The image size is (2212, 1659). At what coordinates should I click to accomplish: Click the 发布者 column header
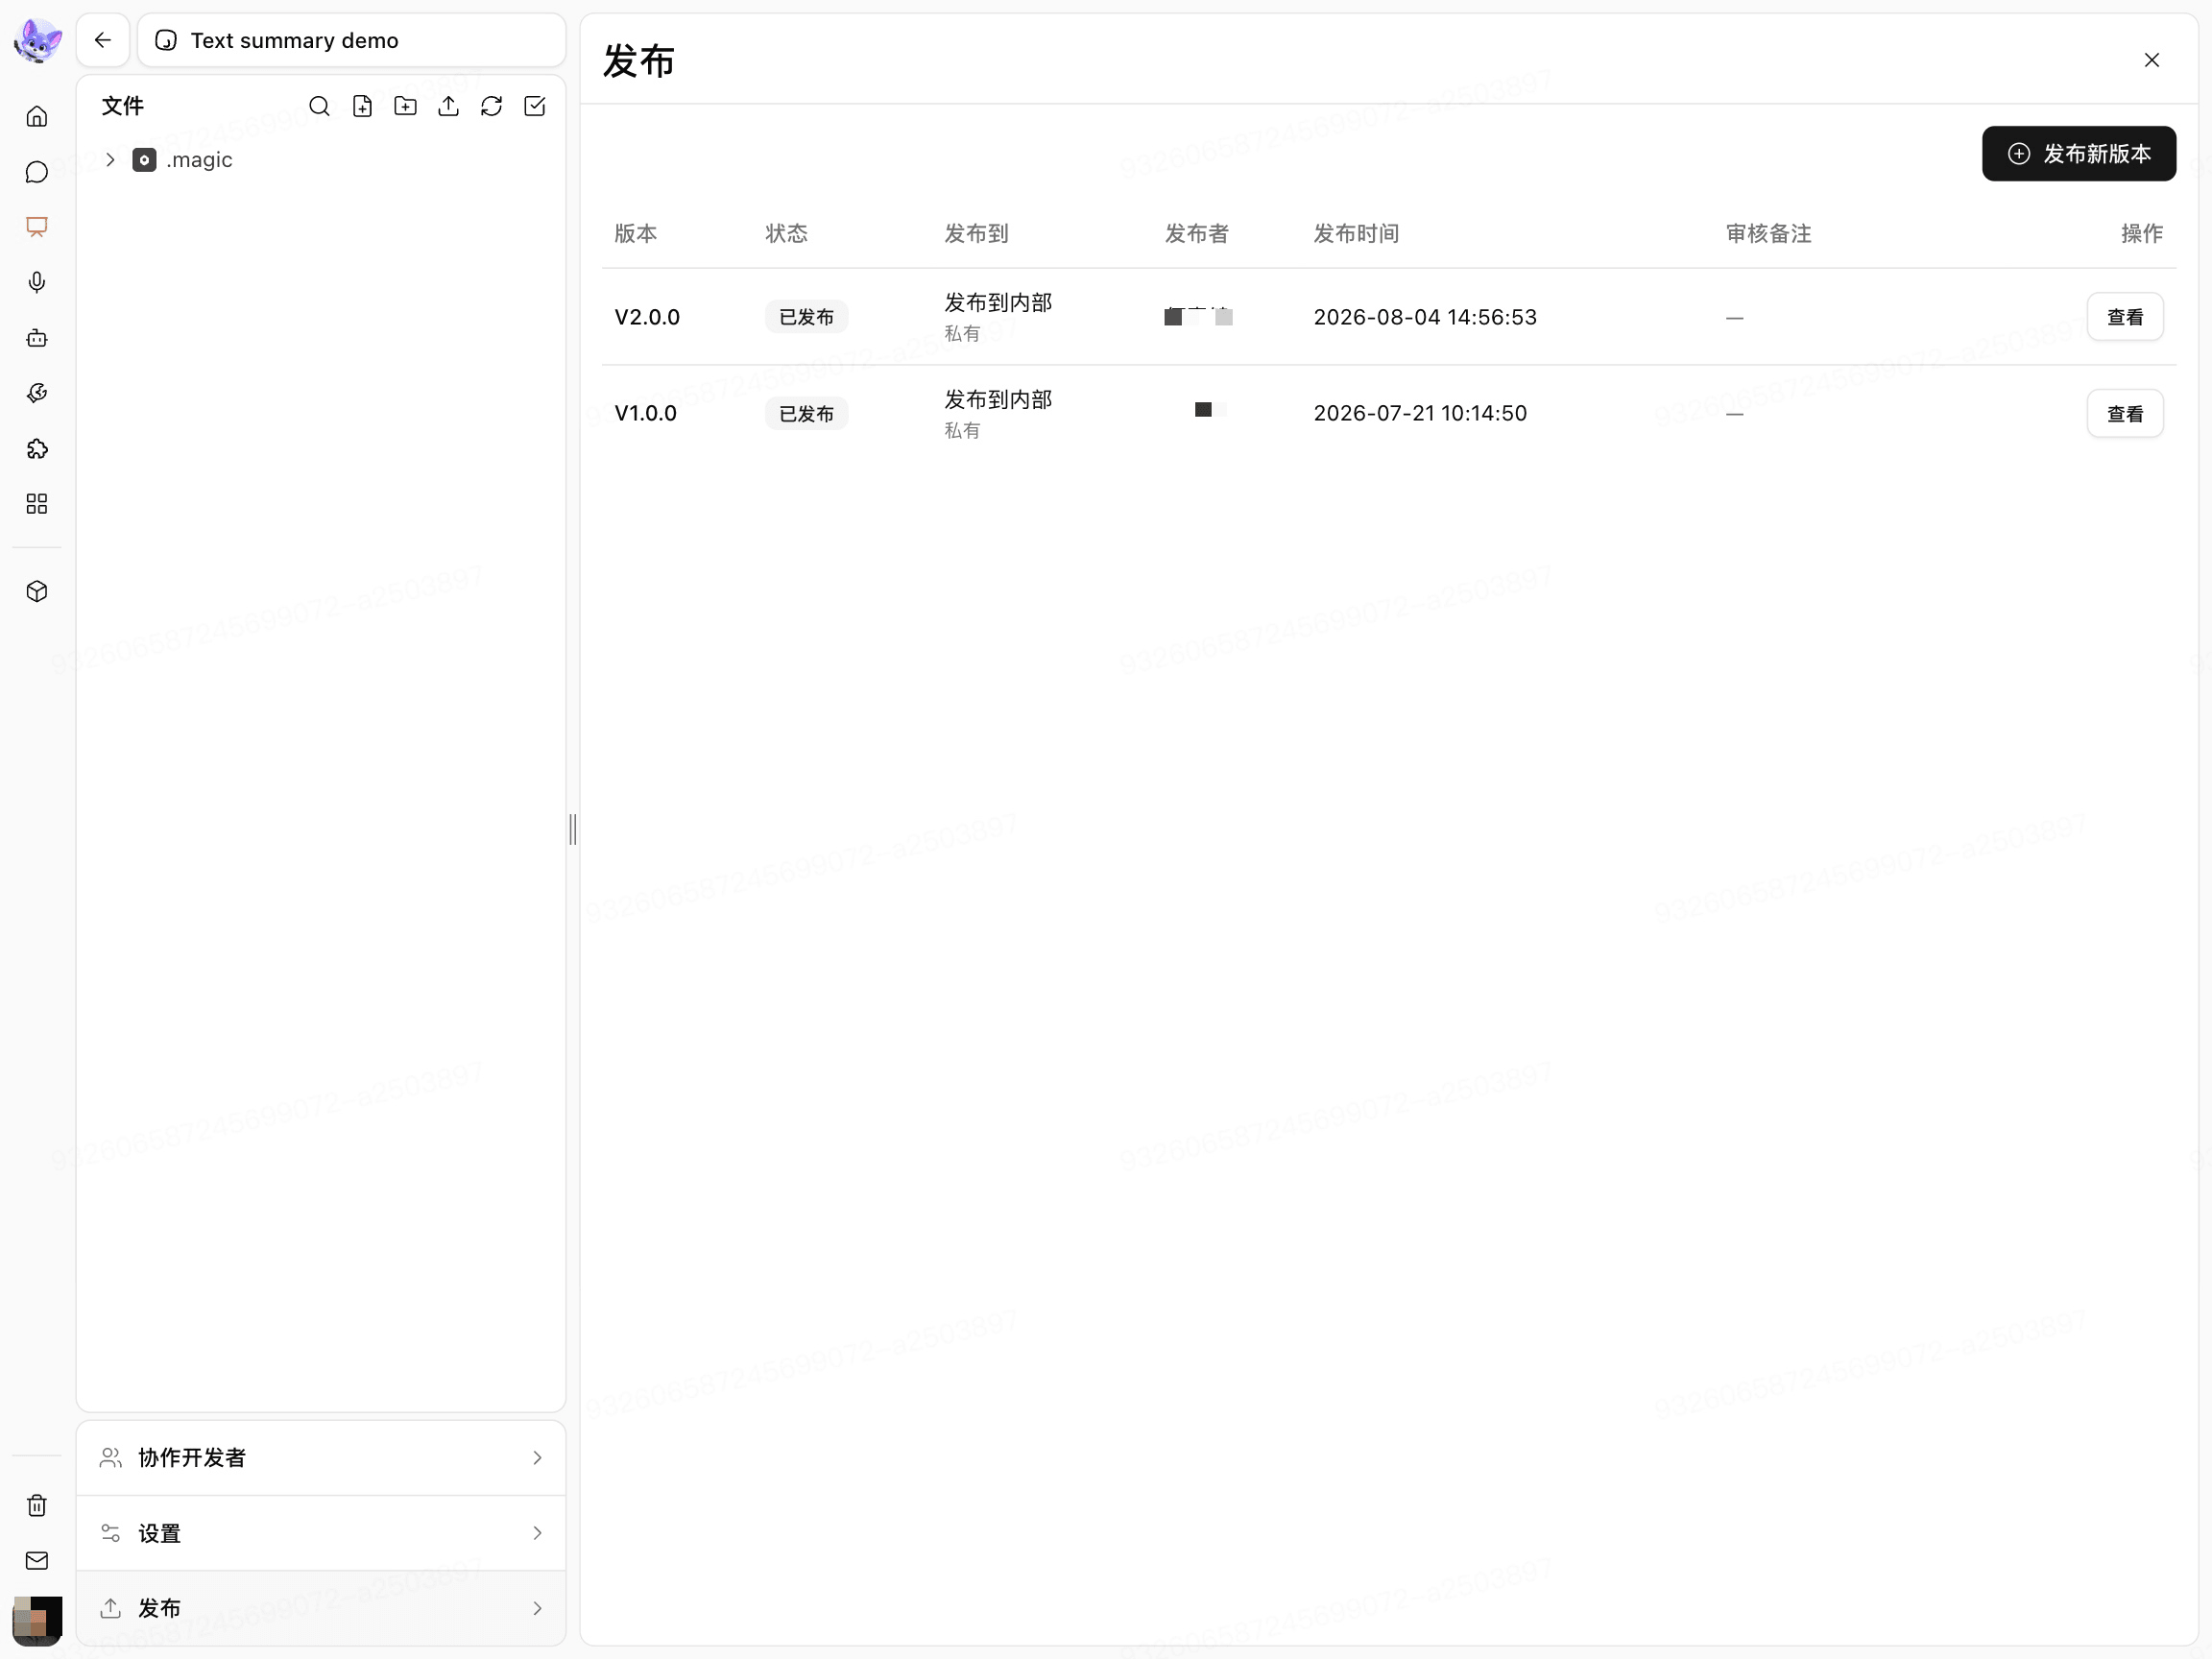[x=1197, y=234]
